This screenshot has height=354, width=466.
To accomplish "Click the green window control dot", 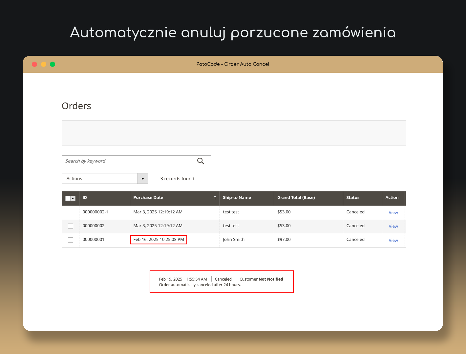I will point(53,64).
